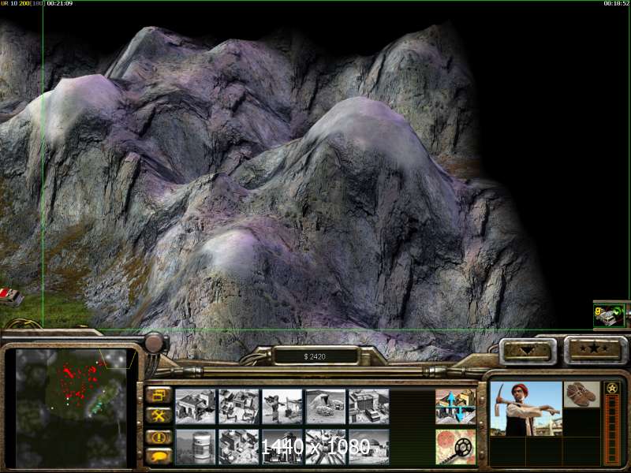This screenshot has width=631, height=473.
Task: Select idle worker hammer and wrench button
Action: coord(159,415)
